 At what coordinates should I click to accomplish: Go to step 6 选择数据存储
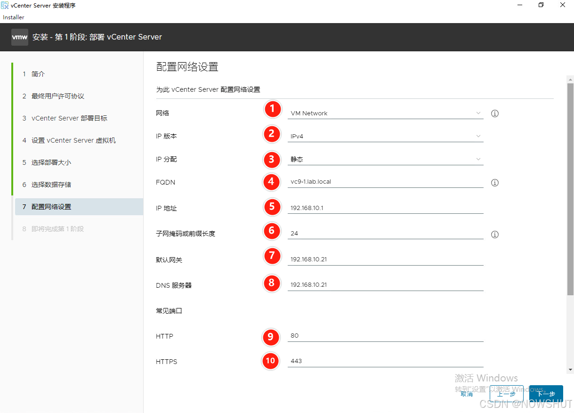pyautogui.click(x=79, y=185)
